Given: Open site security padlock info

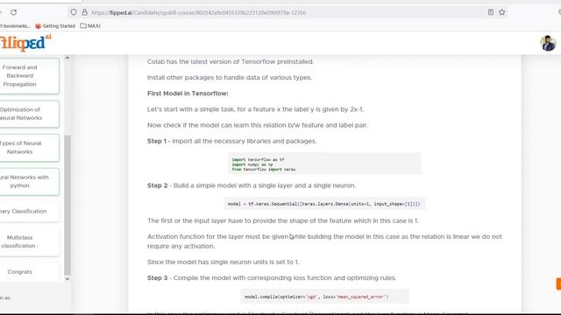Looking at the screenshot, I should (x=84, y=12).
